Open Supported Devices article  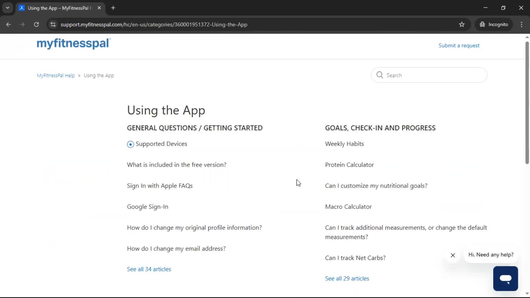coord(161,144)
